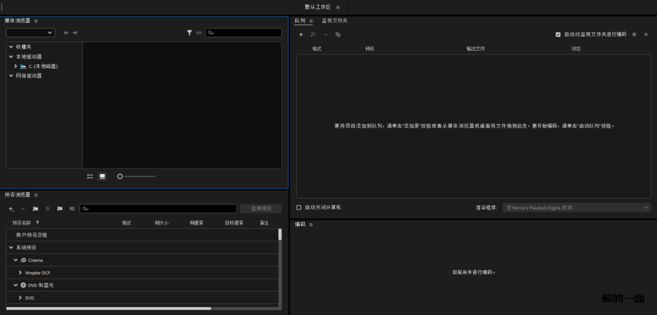Expand the Wraptor DCP preset group
657x315 pixels.
click(x=21, y=273)
